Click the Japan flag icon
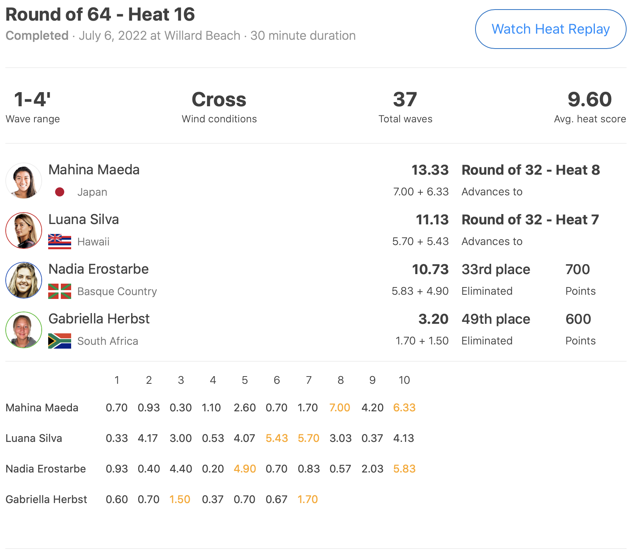This screenshot has height=552, width=635. coord(60,192)
